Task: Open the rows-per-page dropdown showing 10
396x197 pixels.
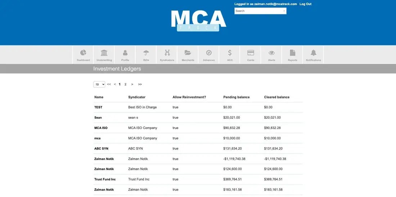Action: (x=99, y=84)
